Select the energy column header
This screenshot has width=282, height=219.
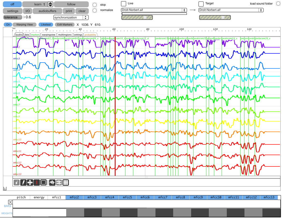coord(39,197)
